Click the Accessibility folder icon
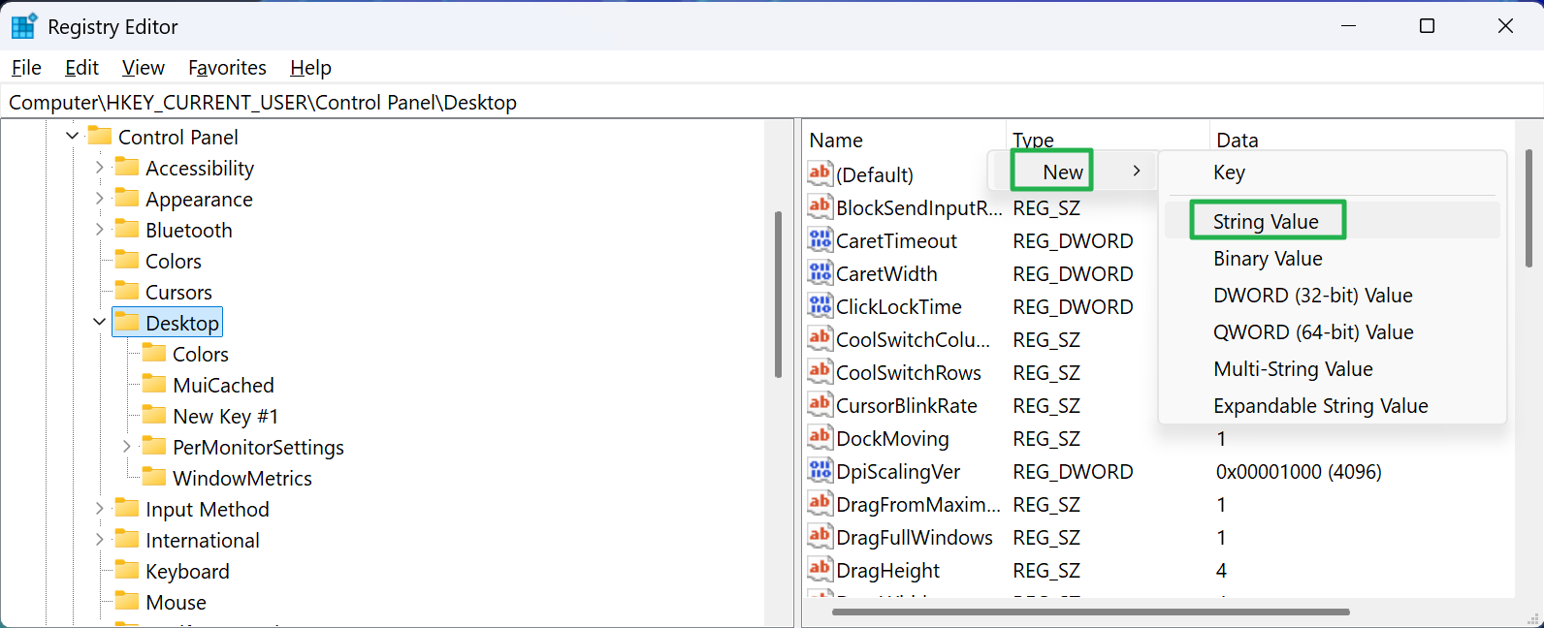Image resolution: width=1544 pixels, height=628 pixels. [127, 167]
